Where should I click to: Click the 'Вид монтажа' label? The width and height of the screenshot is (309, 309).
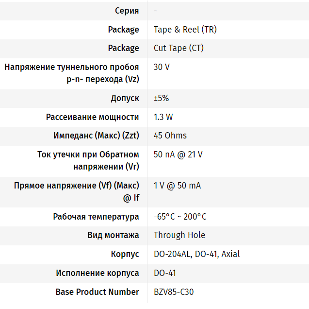coord(114,235)
